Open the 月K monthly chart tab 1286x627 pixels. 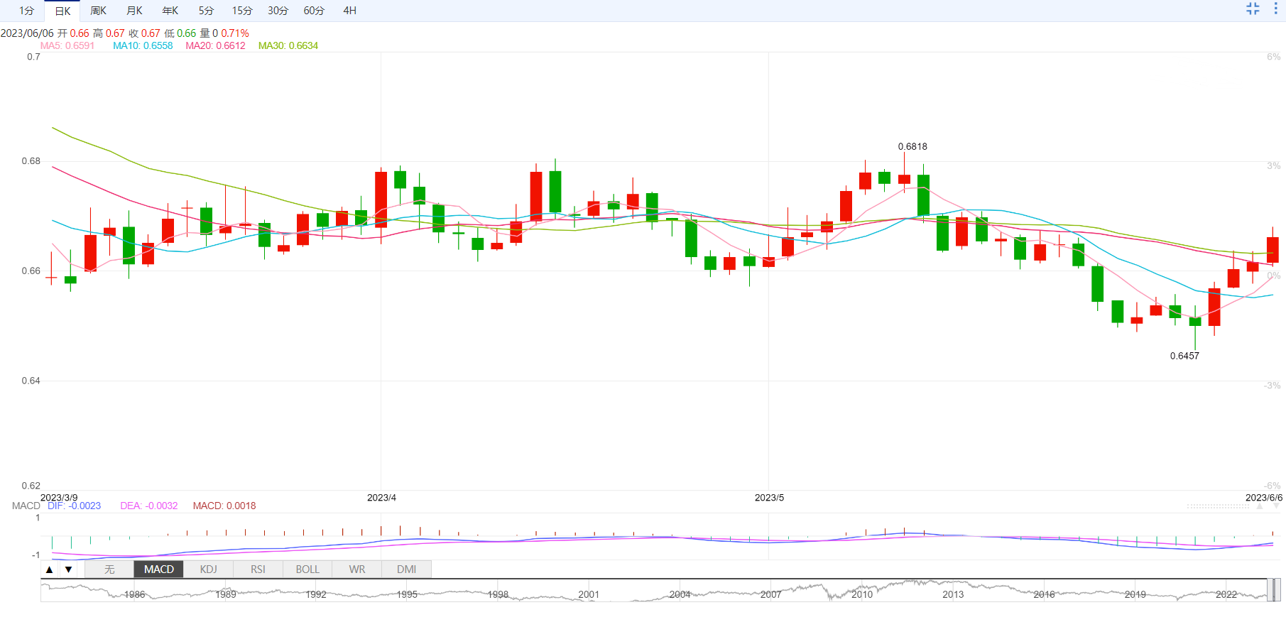[x=134, y=11]
